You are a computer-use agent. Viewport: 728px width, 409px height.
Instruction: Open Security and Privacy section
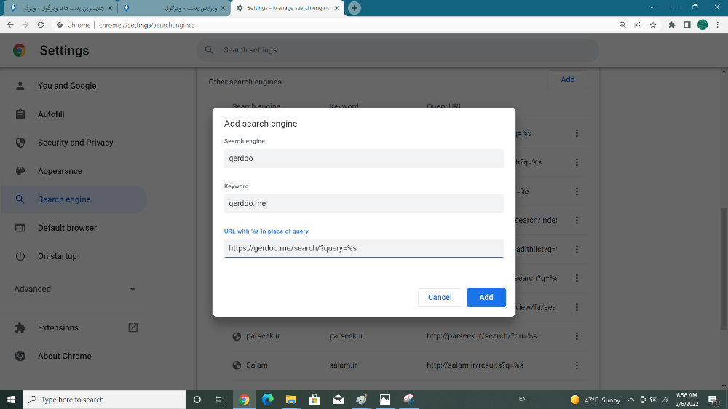pyautogui.click(x=75, y=143)
